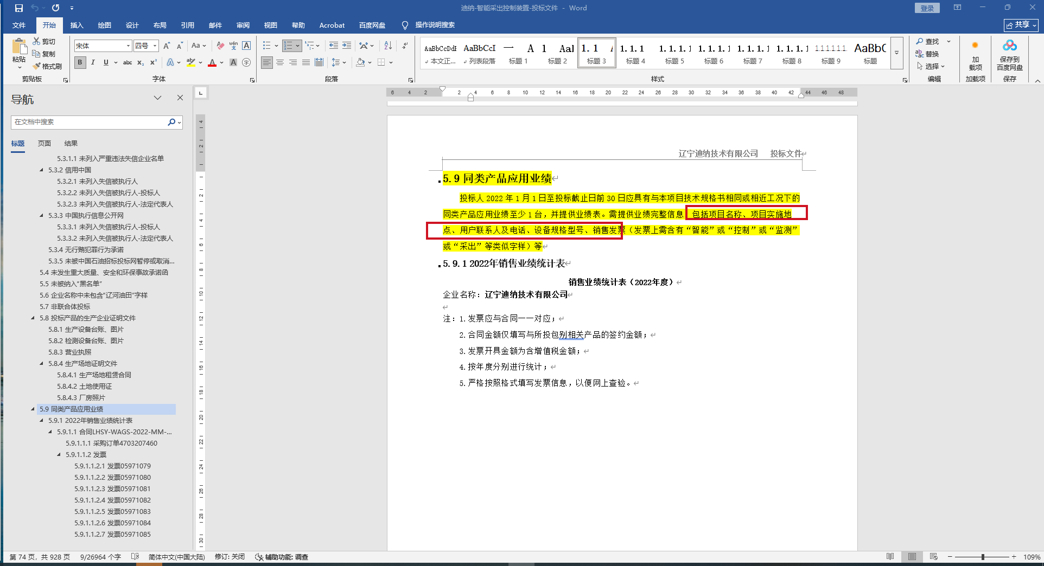Open the Share (共享) dropdown
The width and height of the screenshot is (1044, 566).
click(1021, 25)
